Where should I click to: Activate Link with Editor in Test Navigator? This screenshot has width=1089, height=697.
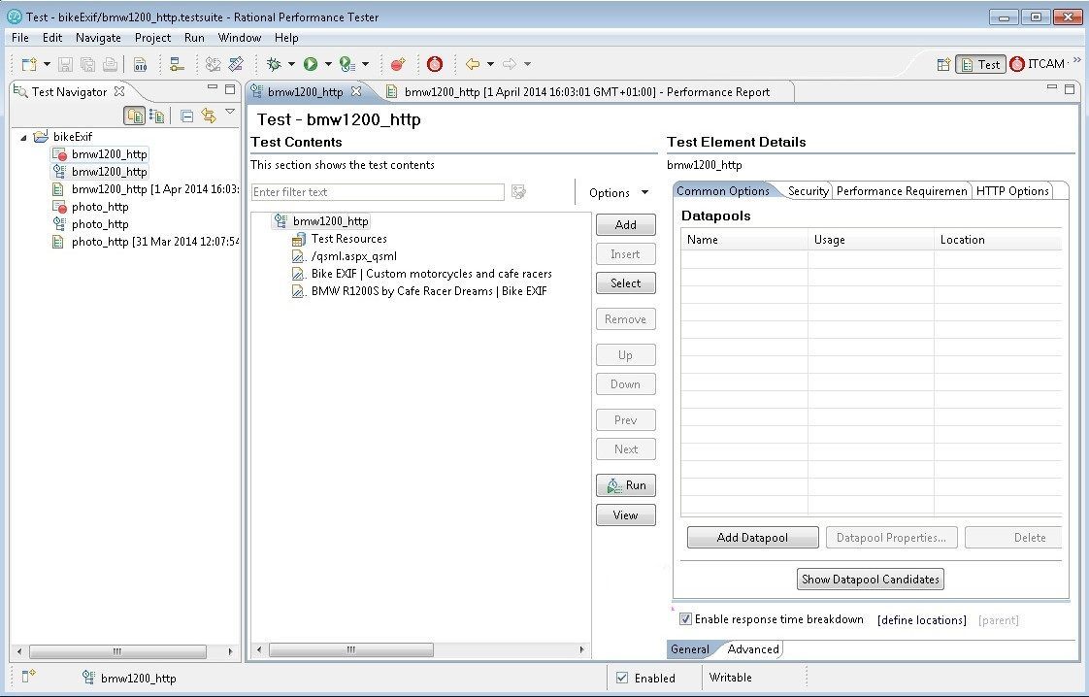pos(208,115)
